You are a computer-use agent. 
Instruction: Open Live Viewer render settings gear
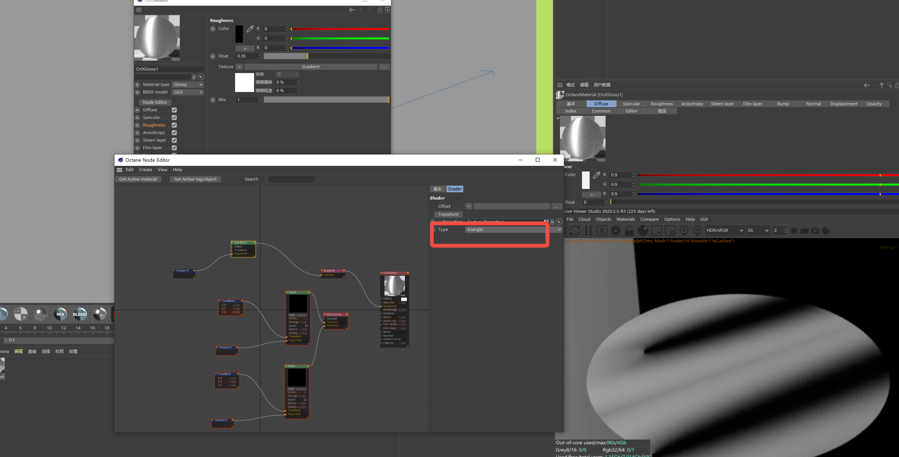[616, 231]
